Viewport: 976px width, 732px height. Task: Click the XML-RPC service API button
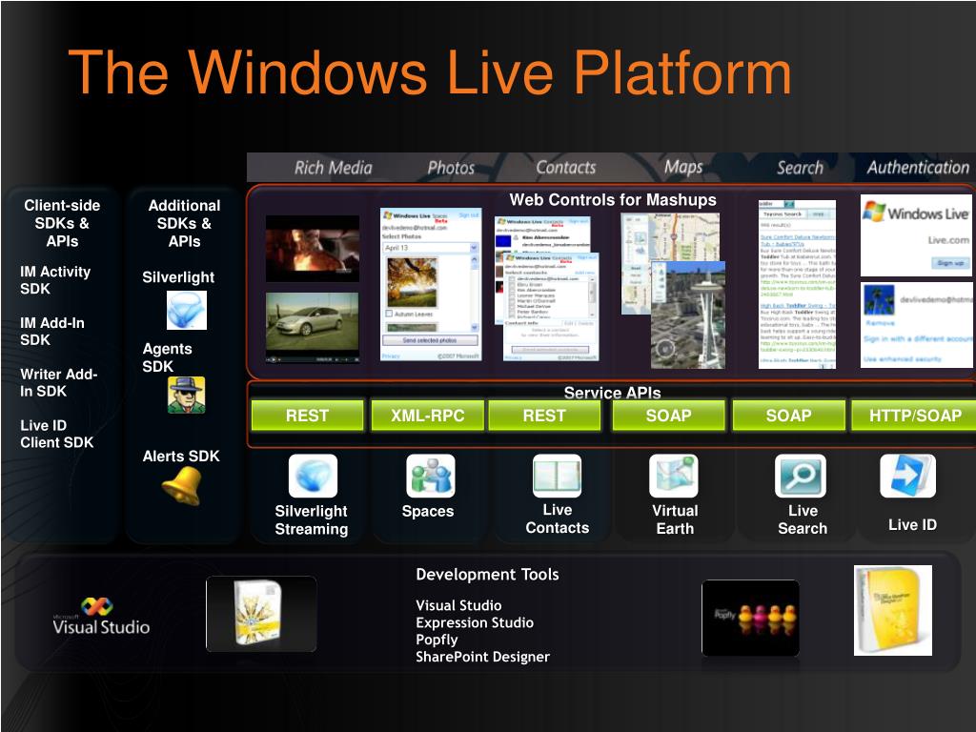(x=428, y=416)
